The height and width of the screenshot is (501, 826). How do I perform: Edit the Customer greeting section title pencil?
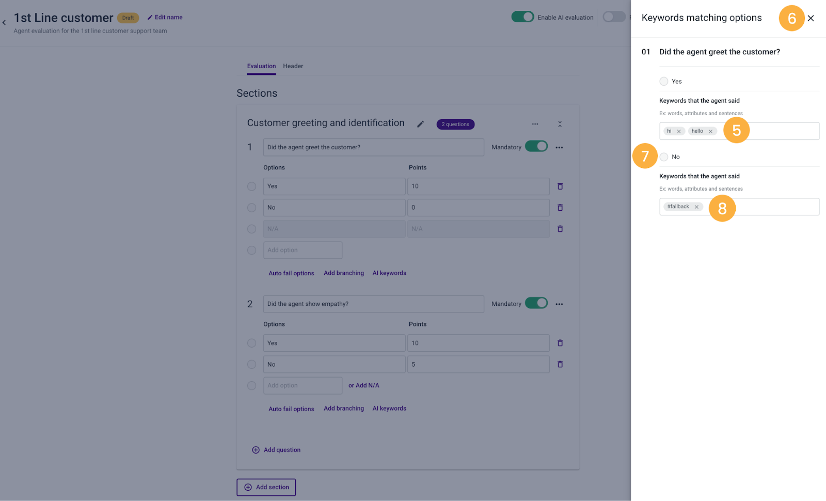tap(421, 124)
